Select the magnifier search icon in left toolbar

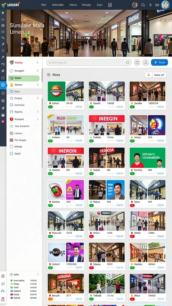coord(3,38)
